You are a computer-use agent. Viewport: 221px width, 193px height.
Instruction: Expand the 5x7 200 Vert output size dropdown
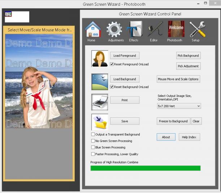(x=179, y=106)
